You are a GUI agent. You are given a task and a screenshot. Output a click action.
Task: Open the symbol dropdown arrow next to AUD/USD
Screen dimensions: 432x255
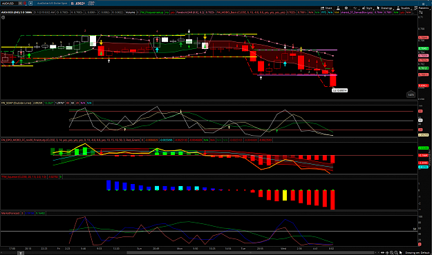(x=20, y=3)
